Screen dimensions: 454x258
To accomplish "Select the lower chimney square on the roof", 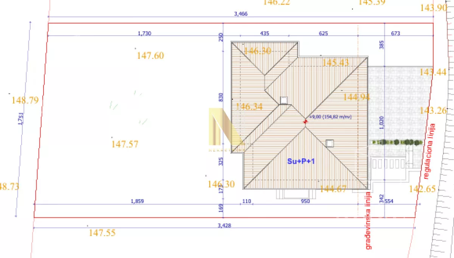I will click(x=330, y=143).
